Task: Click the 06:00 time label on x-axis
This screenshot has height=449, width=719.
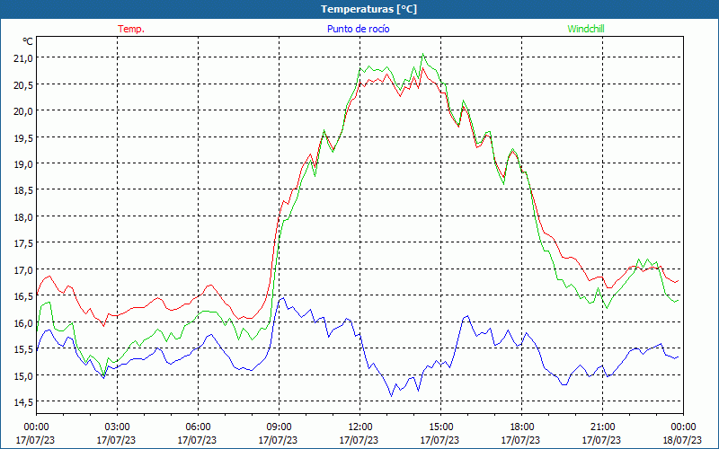Action: (x=198, y=427)
